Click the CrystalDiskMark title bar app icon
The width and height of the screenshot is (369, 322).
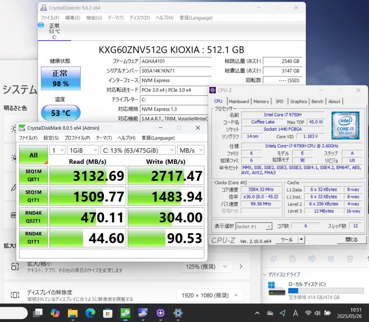pos(22,128)
